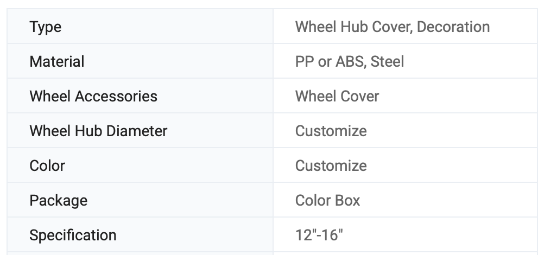Select the 12"-16" specification value
The image size is (544, 255).
[319, 235]
